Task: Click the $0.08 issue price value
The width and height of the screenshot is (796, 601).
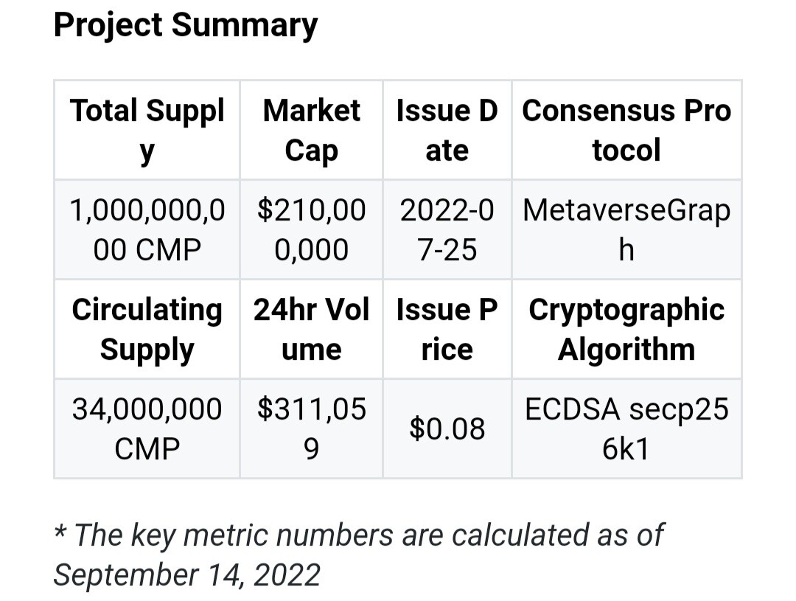Action: pyautogui.click(x=447, y=428)
